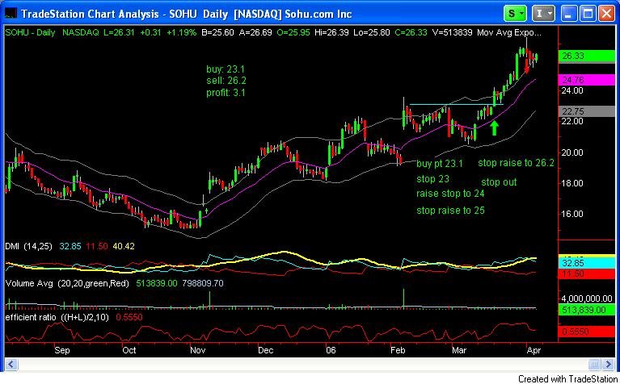Click the left scroll arrow on horizontal scrollbar

11,364
